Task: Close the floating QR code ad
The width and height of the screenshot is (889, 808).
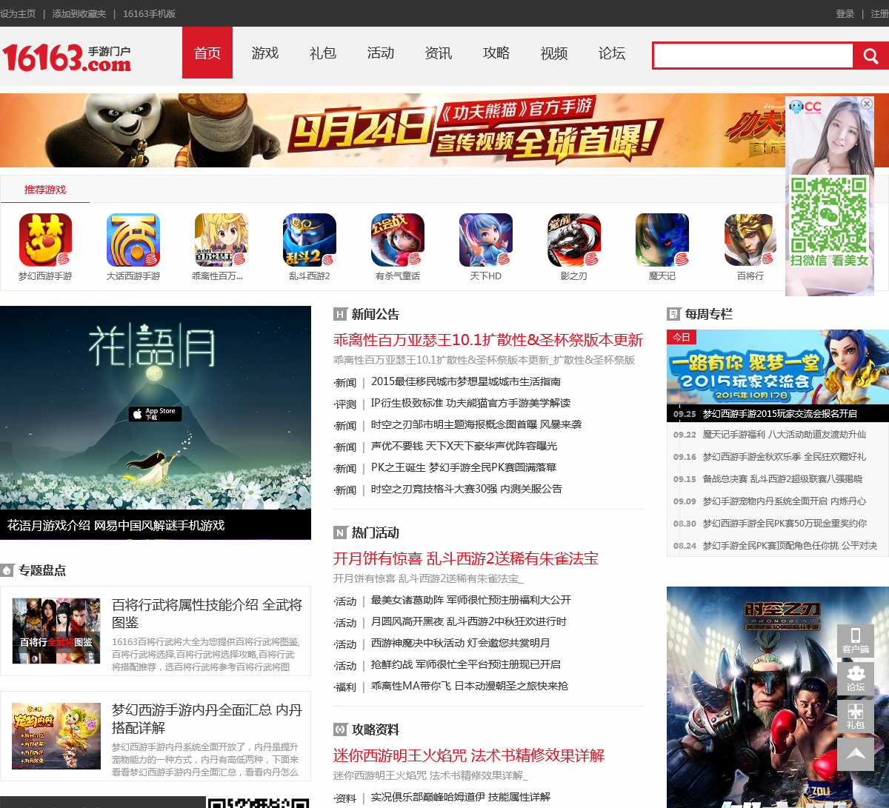Action: 866,104
